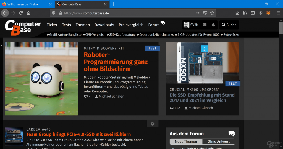Click the scrollbar down arrow
The height and width of the screenshot is (149, 283).
click(x=281, y=147)
